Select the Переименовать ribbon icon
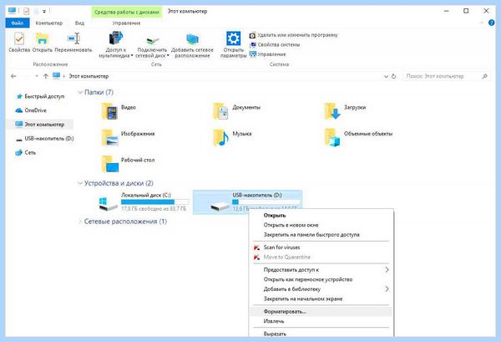This screenshot has height=342, width=501. (73, 39)
